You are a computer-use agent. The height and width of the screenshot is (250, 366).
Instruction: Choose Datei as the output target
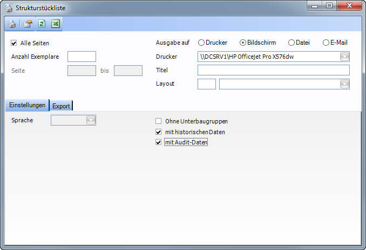pyautogui.click(x=292, y=43)
